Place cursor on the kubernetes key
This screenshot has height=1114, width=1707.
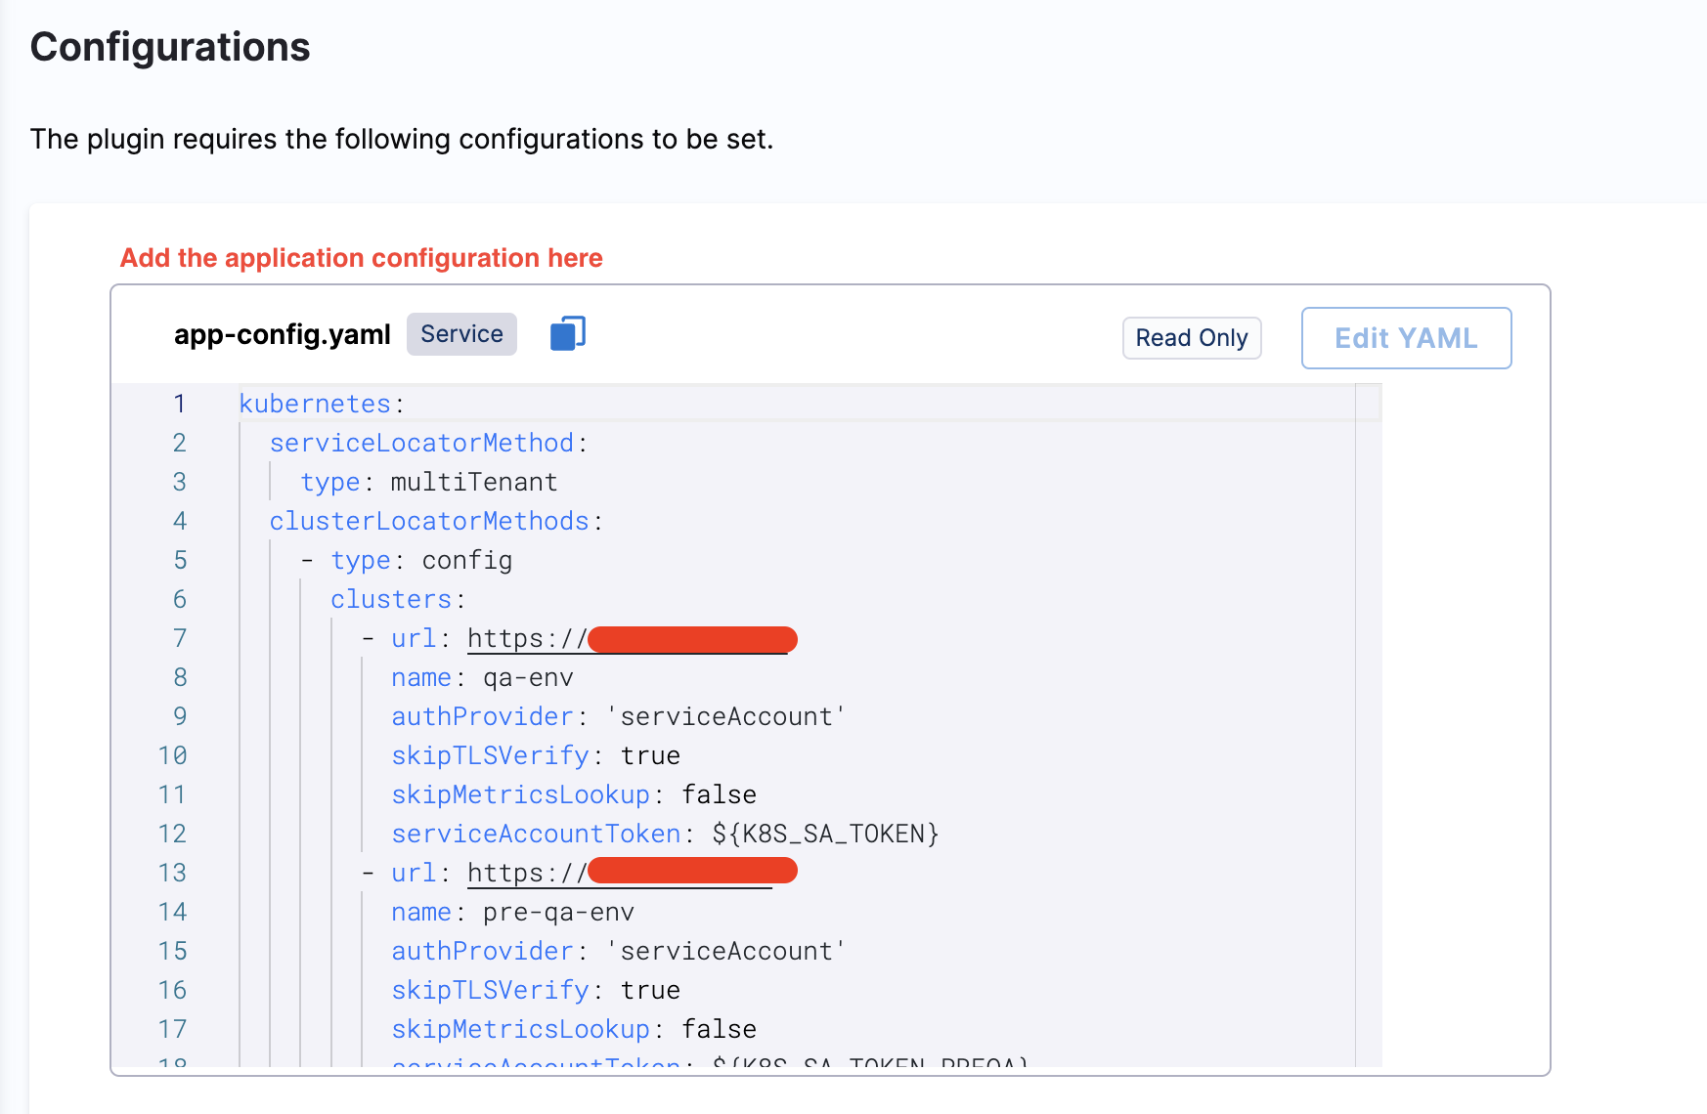coord(315,404)
